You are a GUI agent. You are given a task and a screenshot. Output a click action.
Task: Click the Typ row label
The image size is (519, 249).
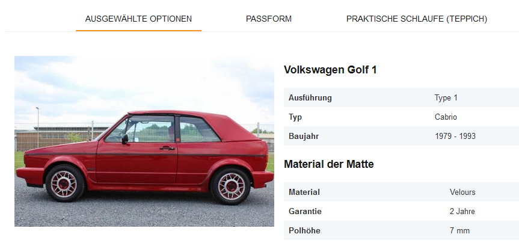(295, 117)
